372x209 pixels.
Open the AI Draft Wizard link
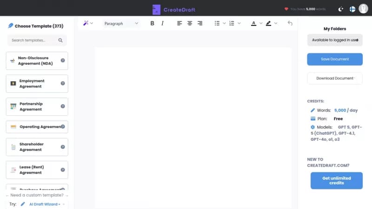(x=44, y=204)
